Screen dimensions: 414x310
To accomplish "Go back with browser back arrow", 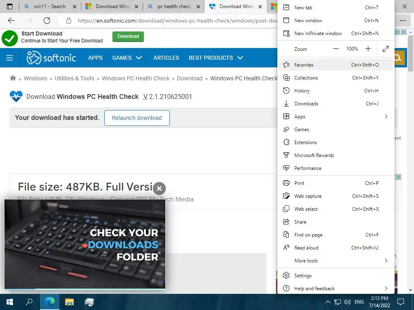I will coord(11,21).
